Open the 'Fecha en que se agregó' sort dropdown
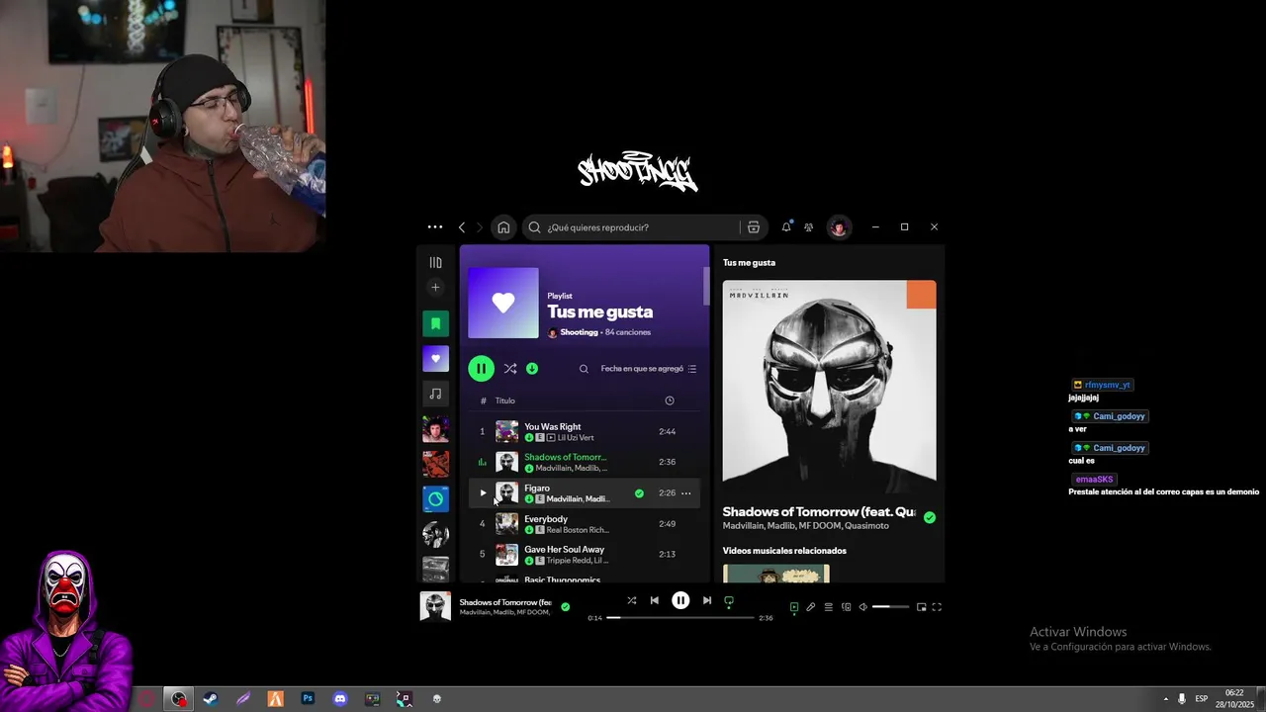 (649, 369)
